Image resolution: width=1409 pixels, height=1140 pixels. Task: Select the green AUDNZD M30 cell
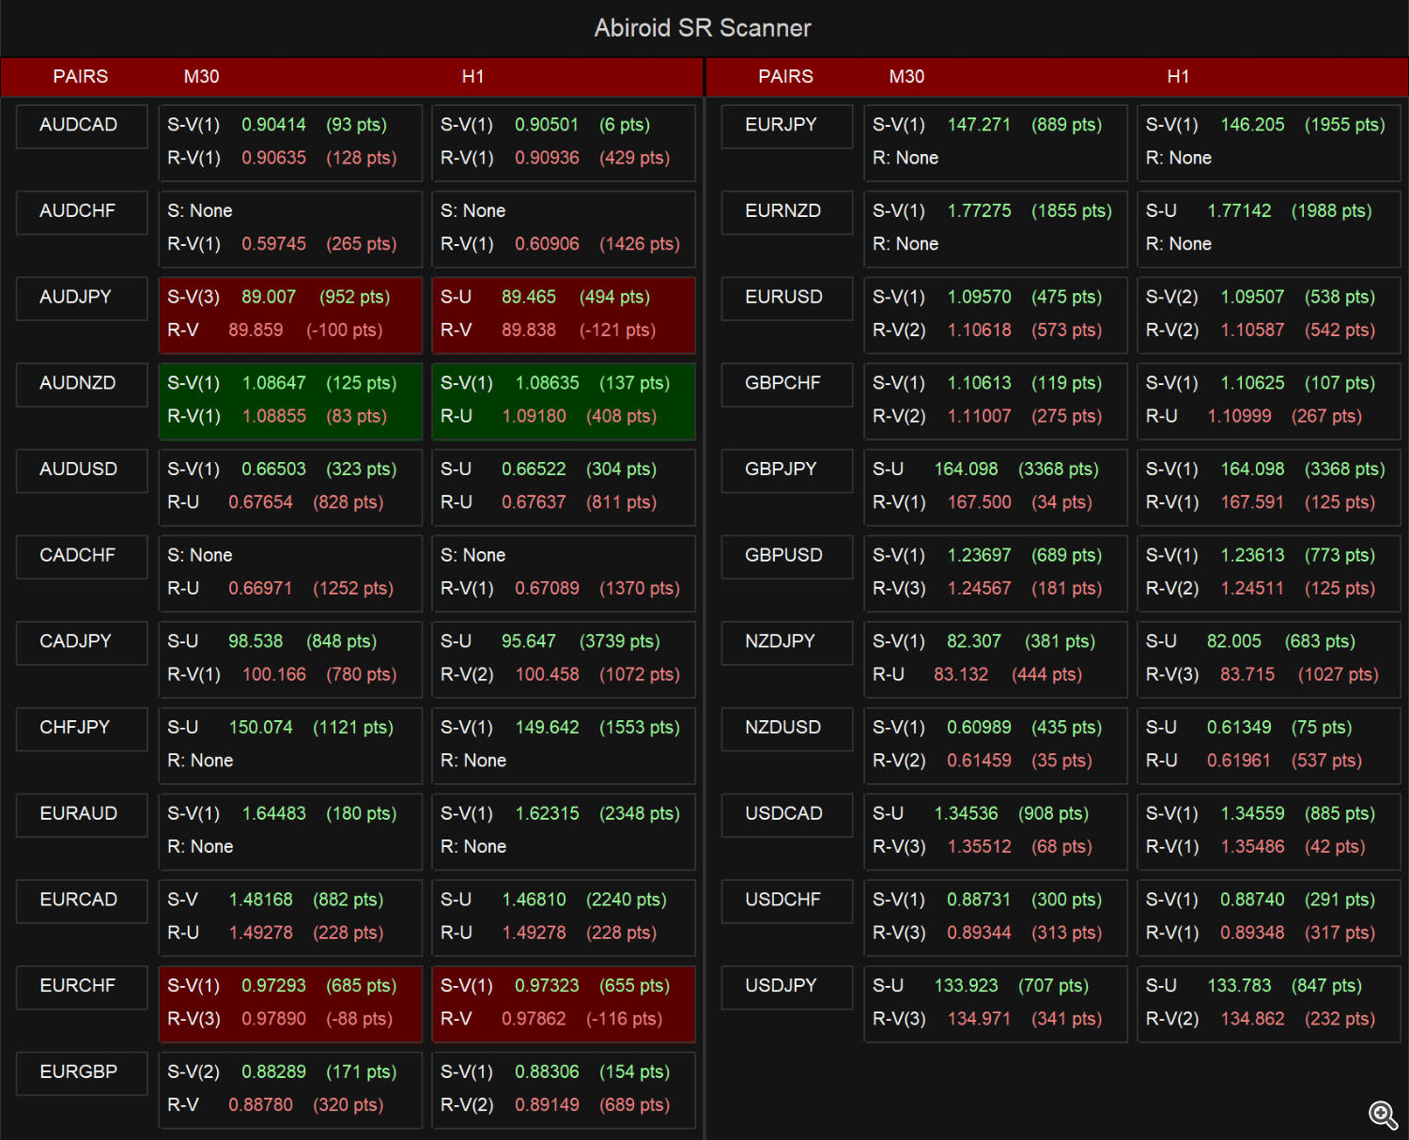pos(290,401)
